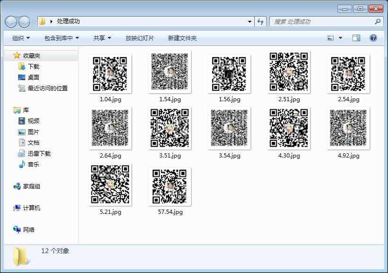Select thumbnail of 2.54.jpg
The image size is (388, 273).
pos(348,74)
